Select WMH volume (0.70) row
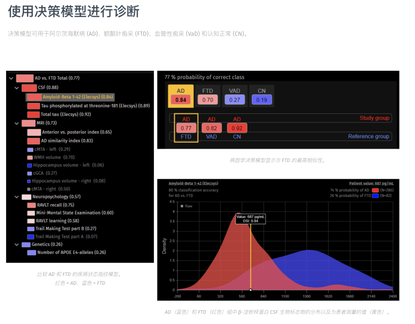This screenshot has width=415, height=324. 51,158
